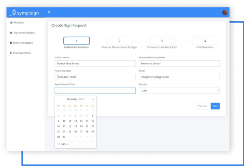Pick December 15 in the calendar
Screen dimensions: 244x166
(93, 121)
